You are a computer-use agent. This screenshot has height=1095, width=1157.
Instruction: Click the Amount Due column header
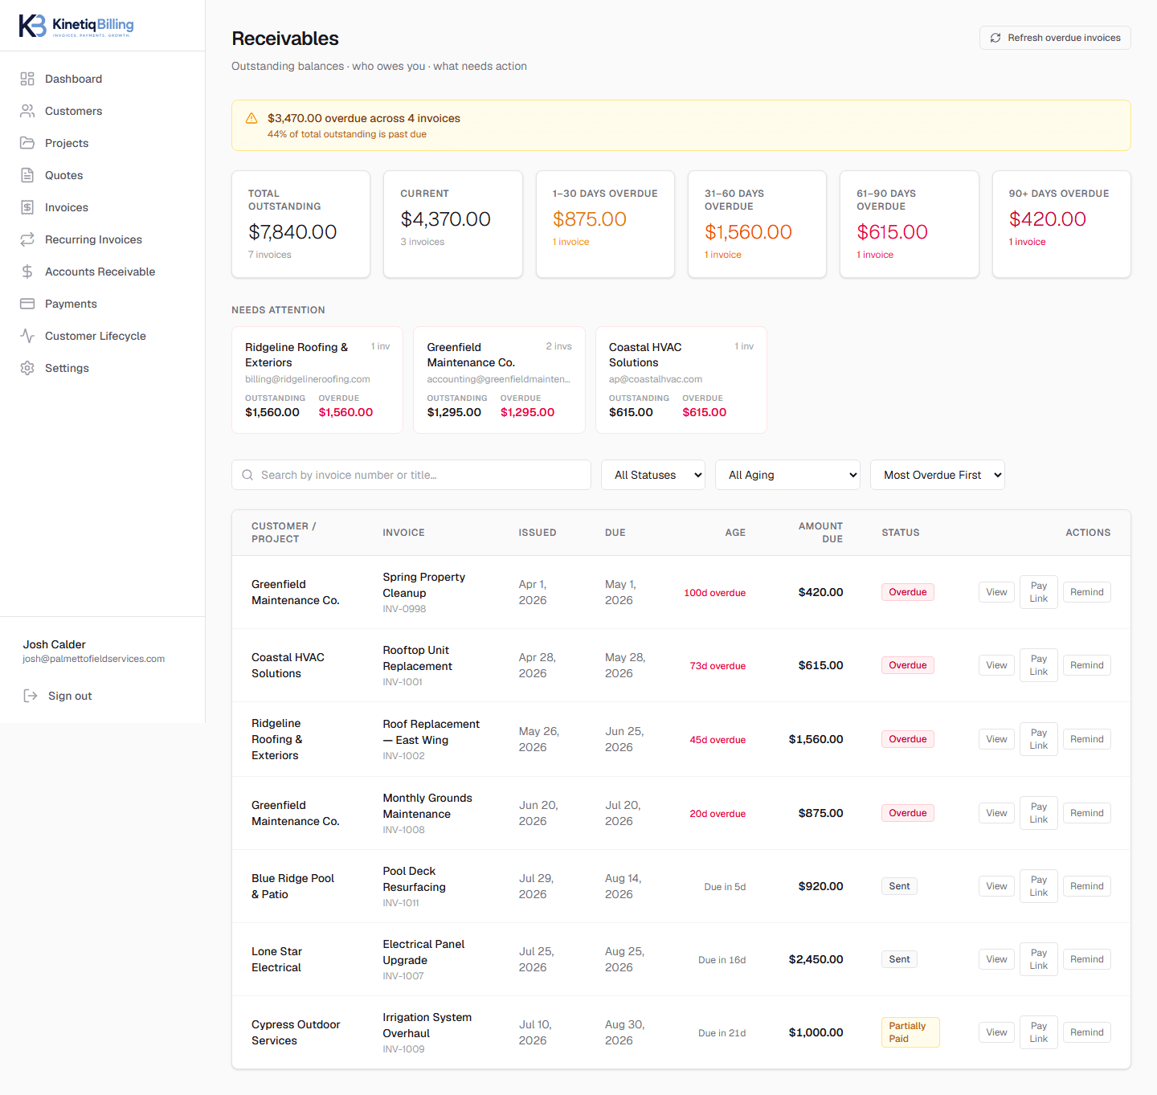click(x=820, y=533)
